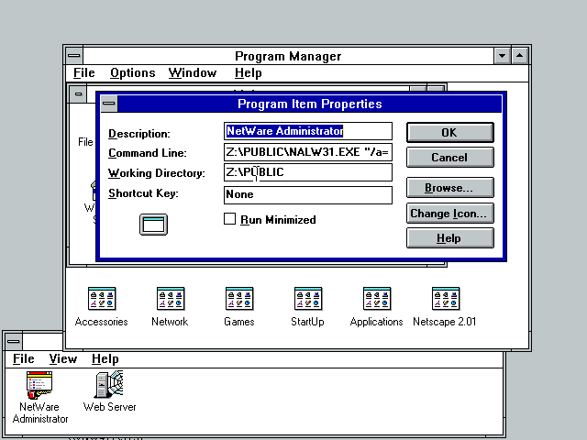Open the File menu in Program Manager
The height and width of the screenshot is (440, 587).
coord(84,73)
